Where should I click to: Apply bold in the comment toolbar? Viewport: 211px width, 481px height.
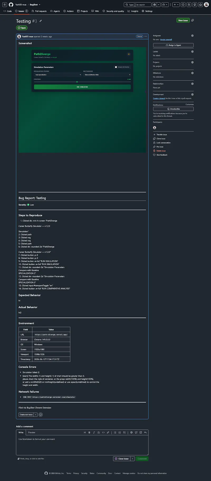tap(89, 433)
